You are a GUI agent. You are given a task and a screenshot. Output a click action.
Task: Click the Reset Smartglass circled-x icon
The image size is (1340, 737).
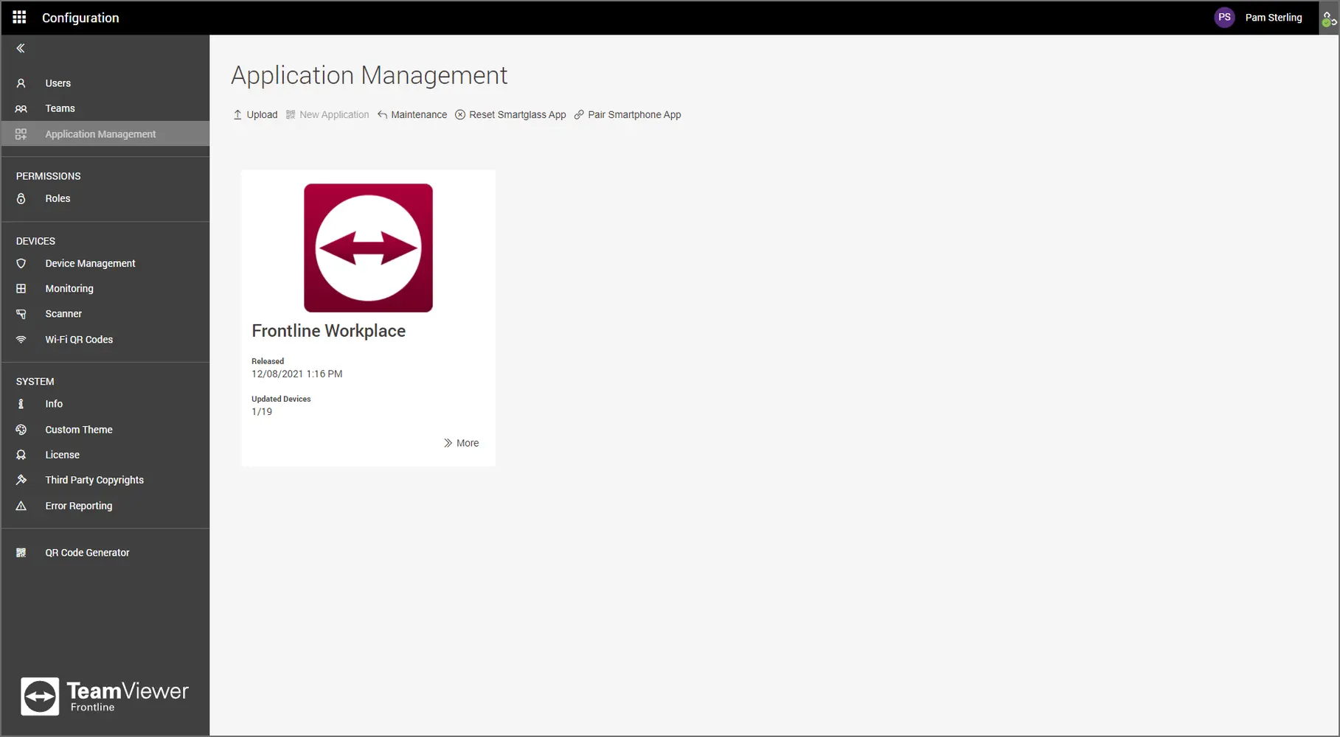pyautogui.click(x=460, y=114)
